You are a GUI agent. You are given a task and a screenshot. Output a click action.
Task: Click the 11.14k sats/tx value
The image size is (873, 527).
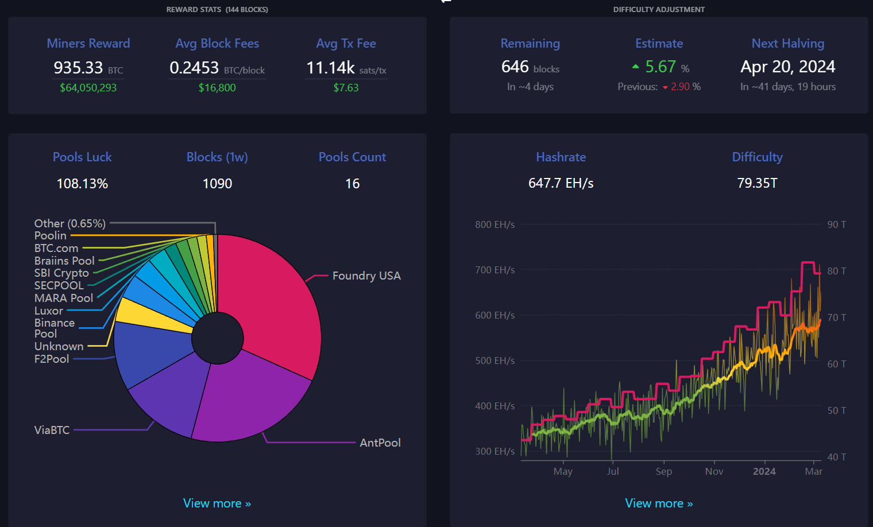pos(346,68)
